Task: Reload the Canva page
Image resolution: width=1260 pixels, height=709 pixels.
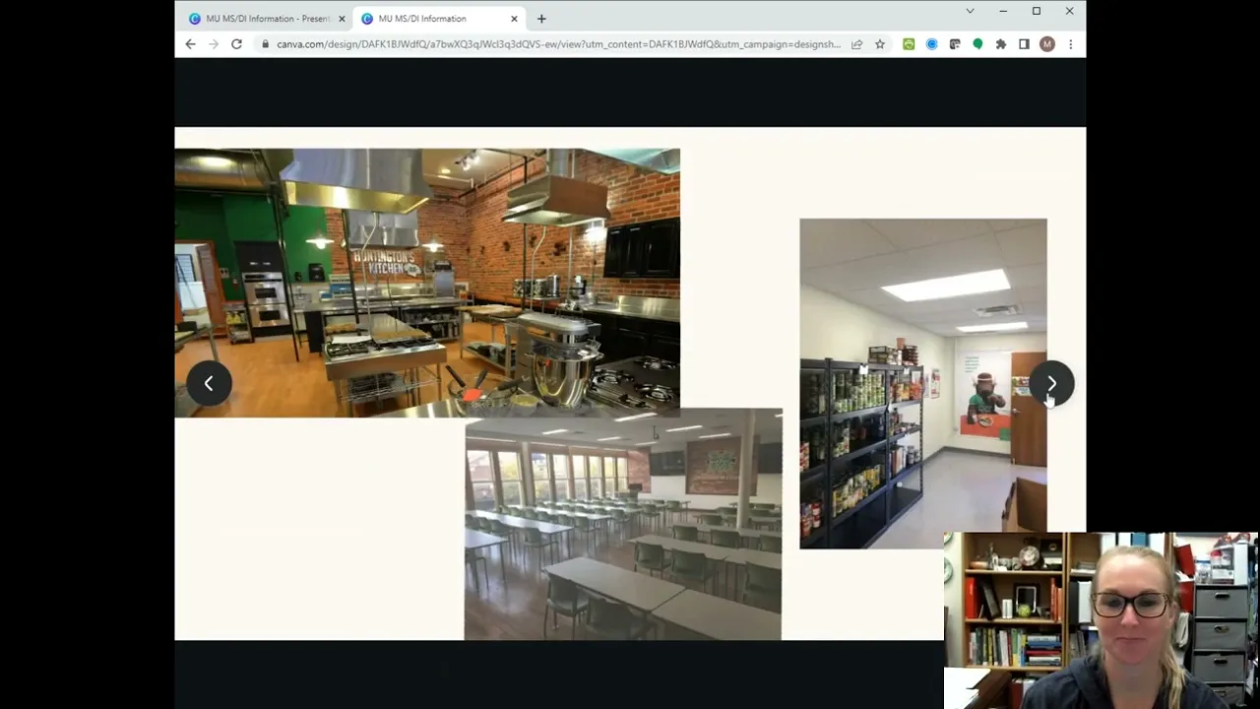Action: point(236,44)
